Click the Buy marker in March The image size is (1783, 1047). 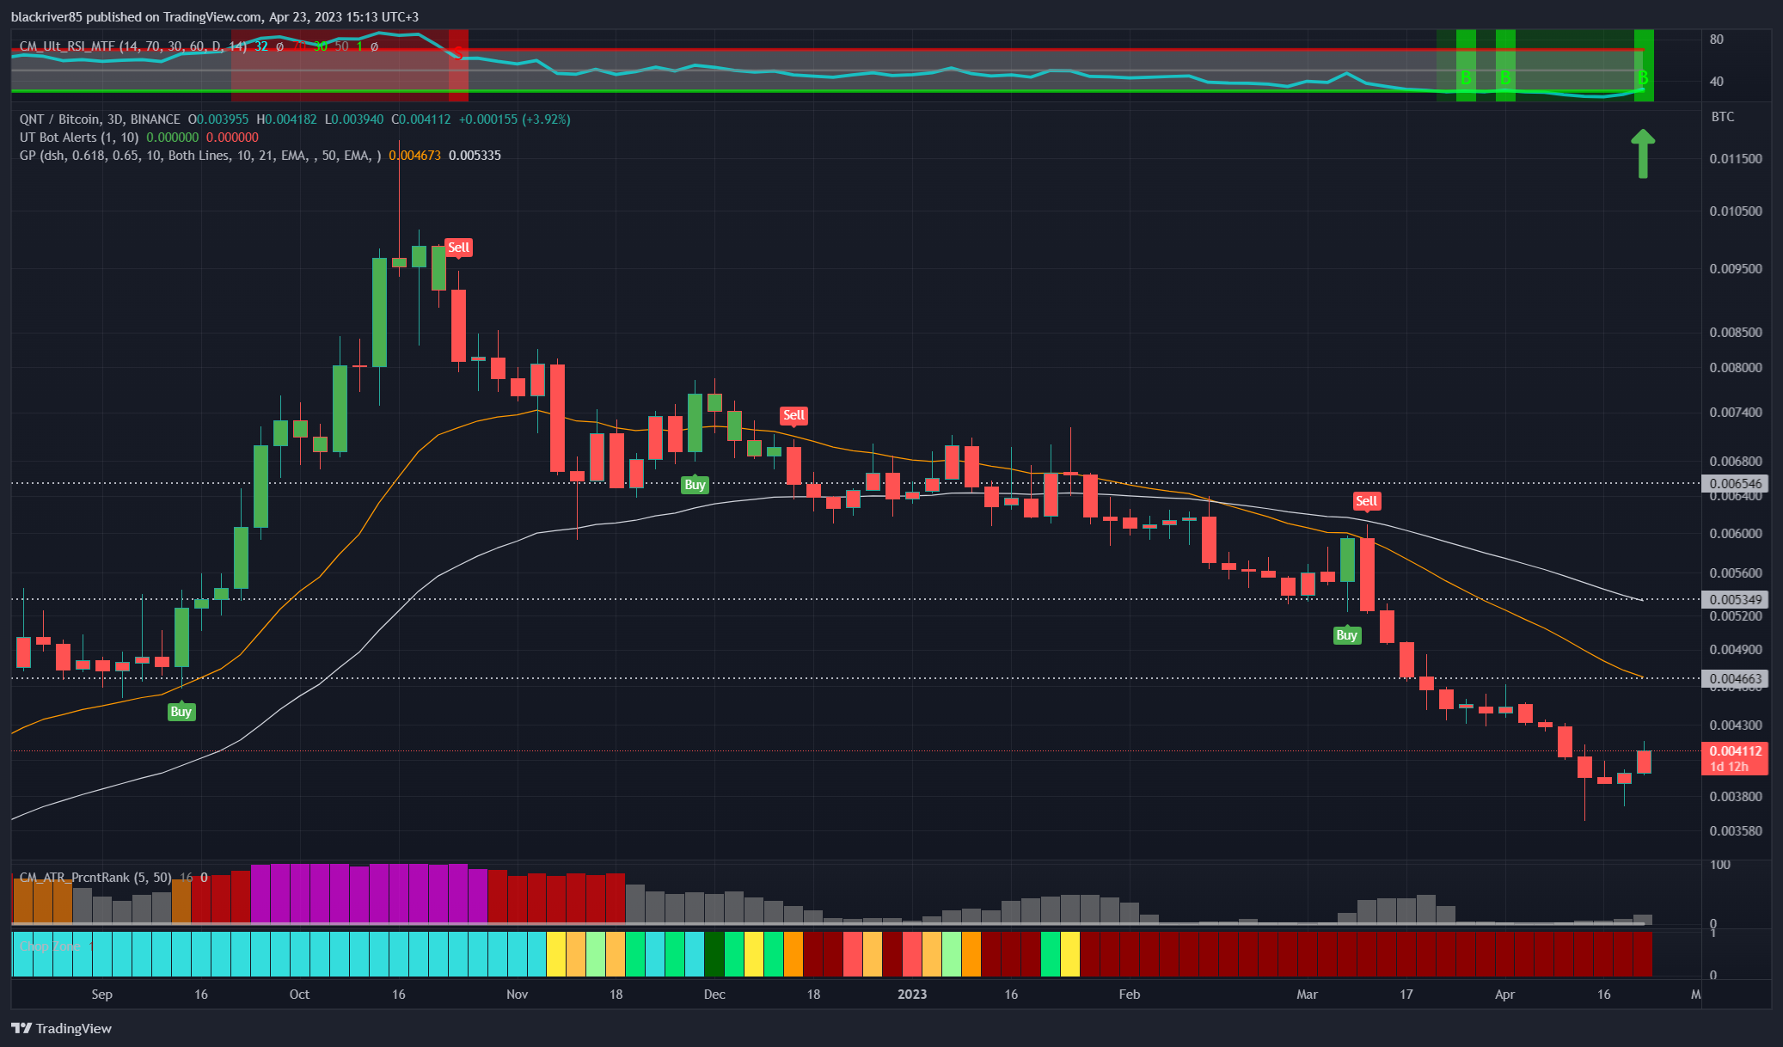(1346, 635)
